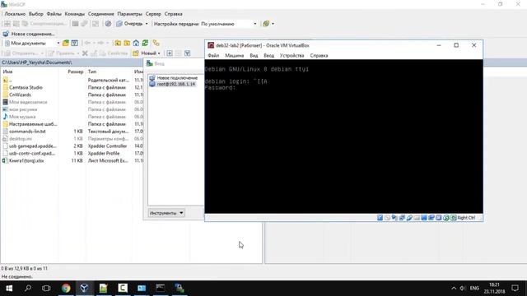Open the Очередь queue button

pos(130,24)
